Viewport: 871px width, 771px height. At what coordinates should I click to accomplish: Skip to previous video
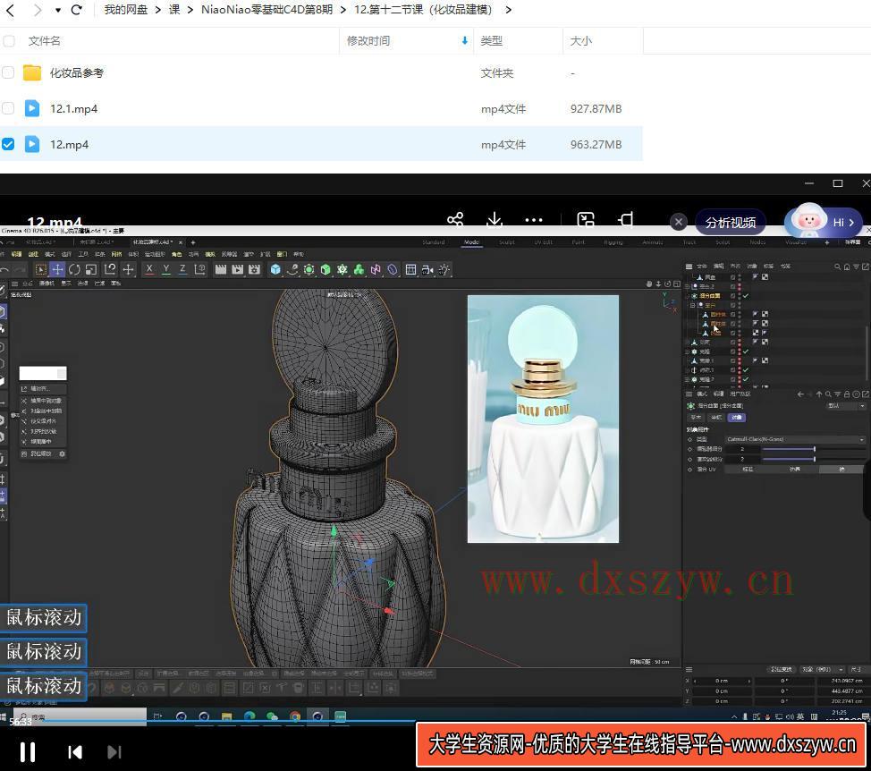coord(75,752)
